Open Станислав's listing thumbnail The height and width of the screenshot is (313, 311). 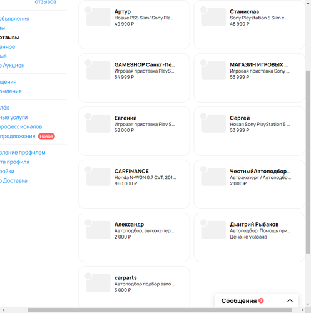tap(214, 17)
